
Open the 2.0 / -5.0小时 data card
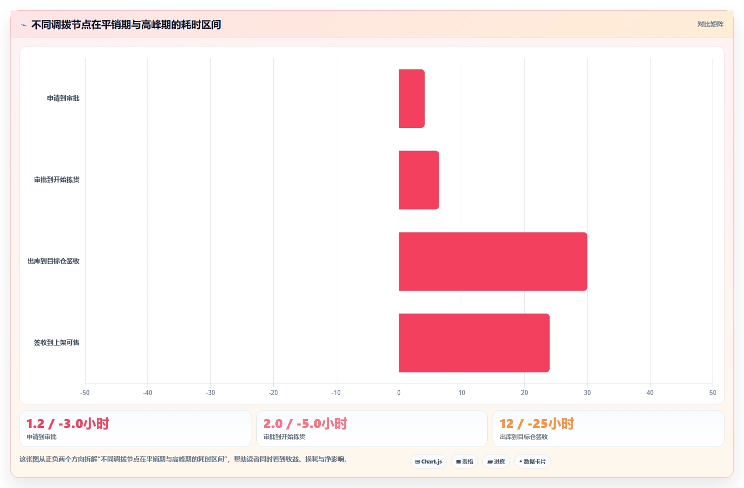[372, 428]
